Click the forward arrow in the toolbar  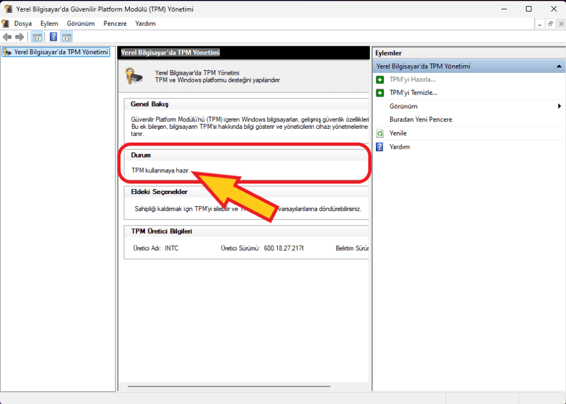point(19,37)
